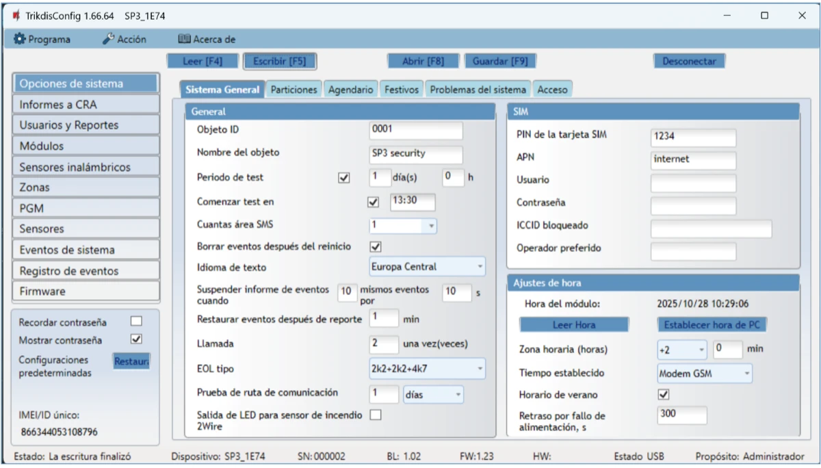
Task: Click the Acción wrench icon
Action: click(108, 40)
